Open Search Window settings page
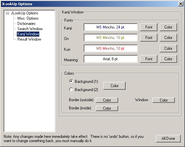 tap(30, 29)
